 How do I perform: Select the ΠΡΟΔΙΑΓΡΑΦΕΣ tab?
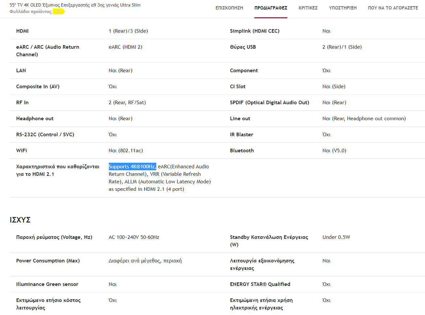pyautogui.click(x=271, y=8)
